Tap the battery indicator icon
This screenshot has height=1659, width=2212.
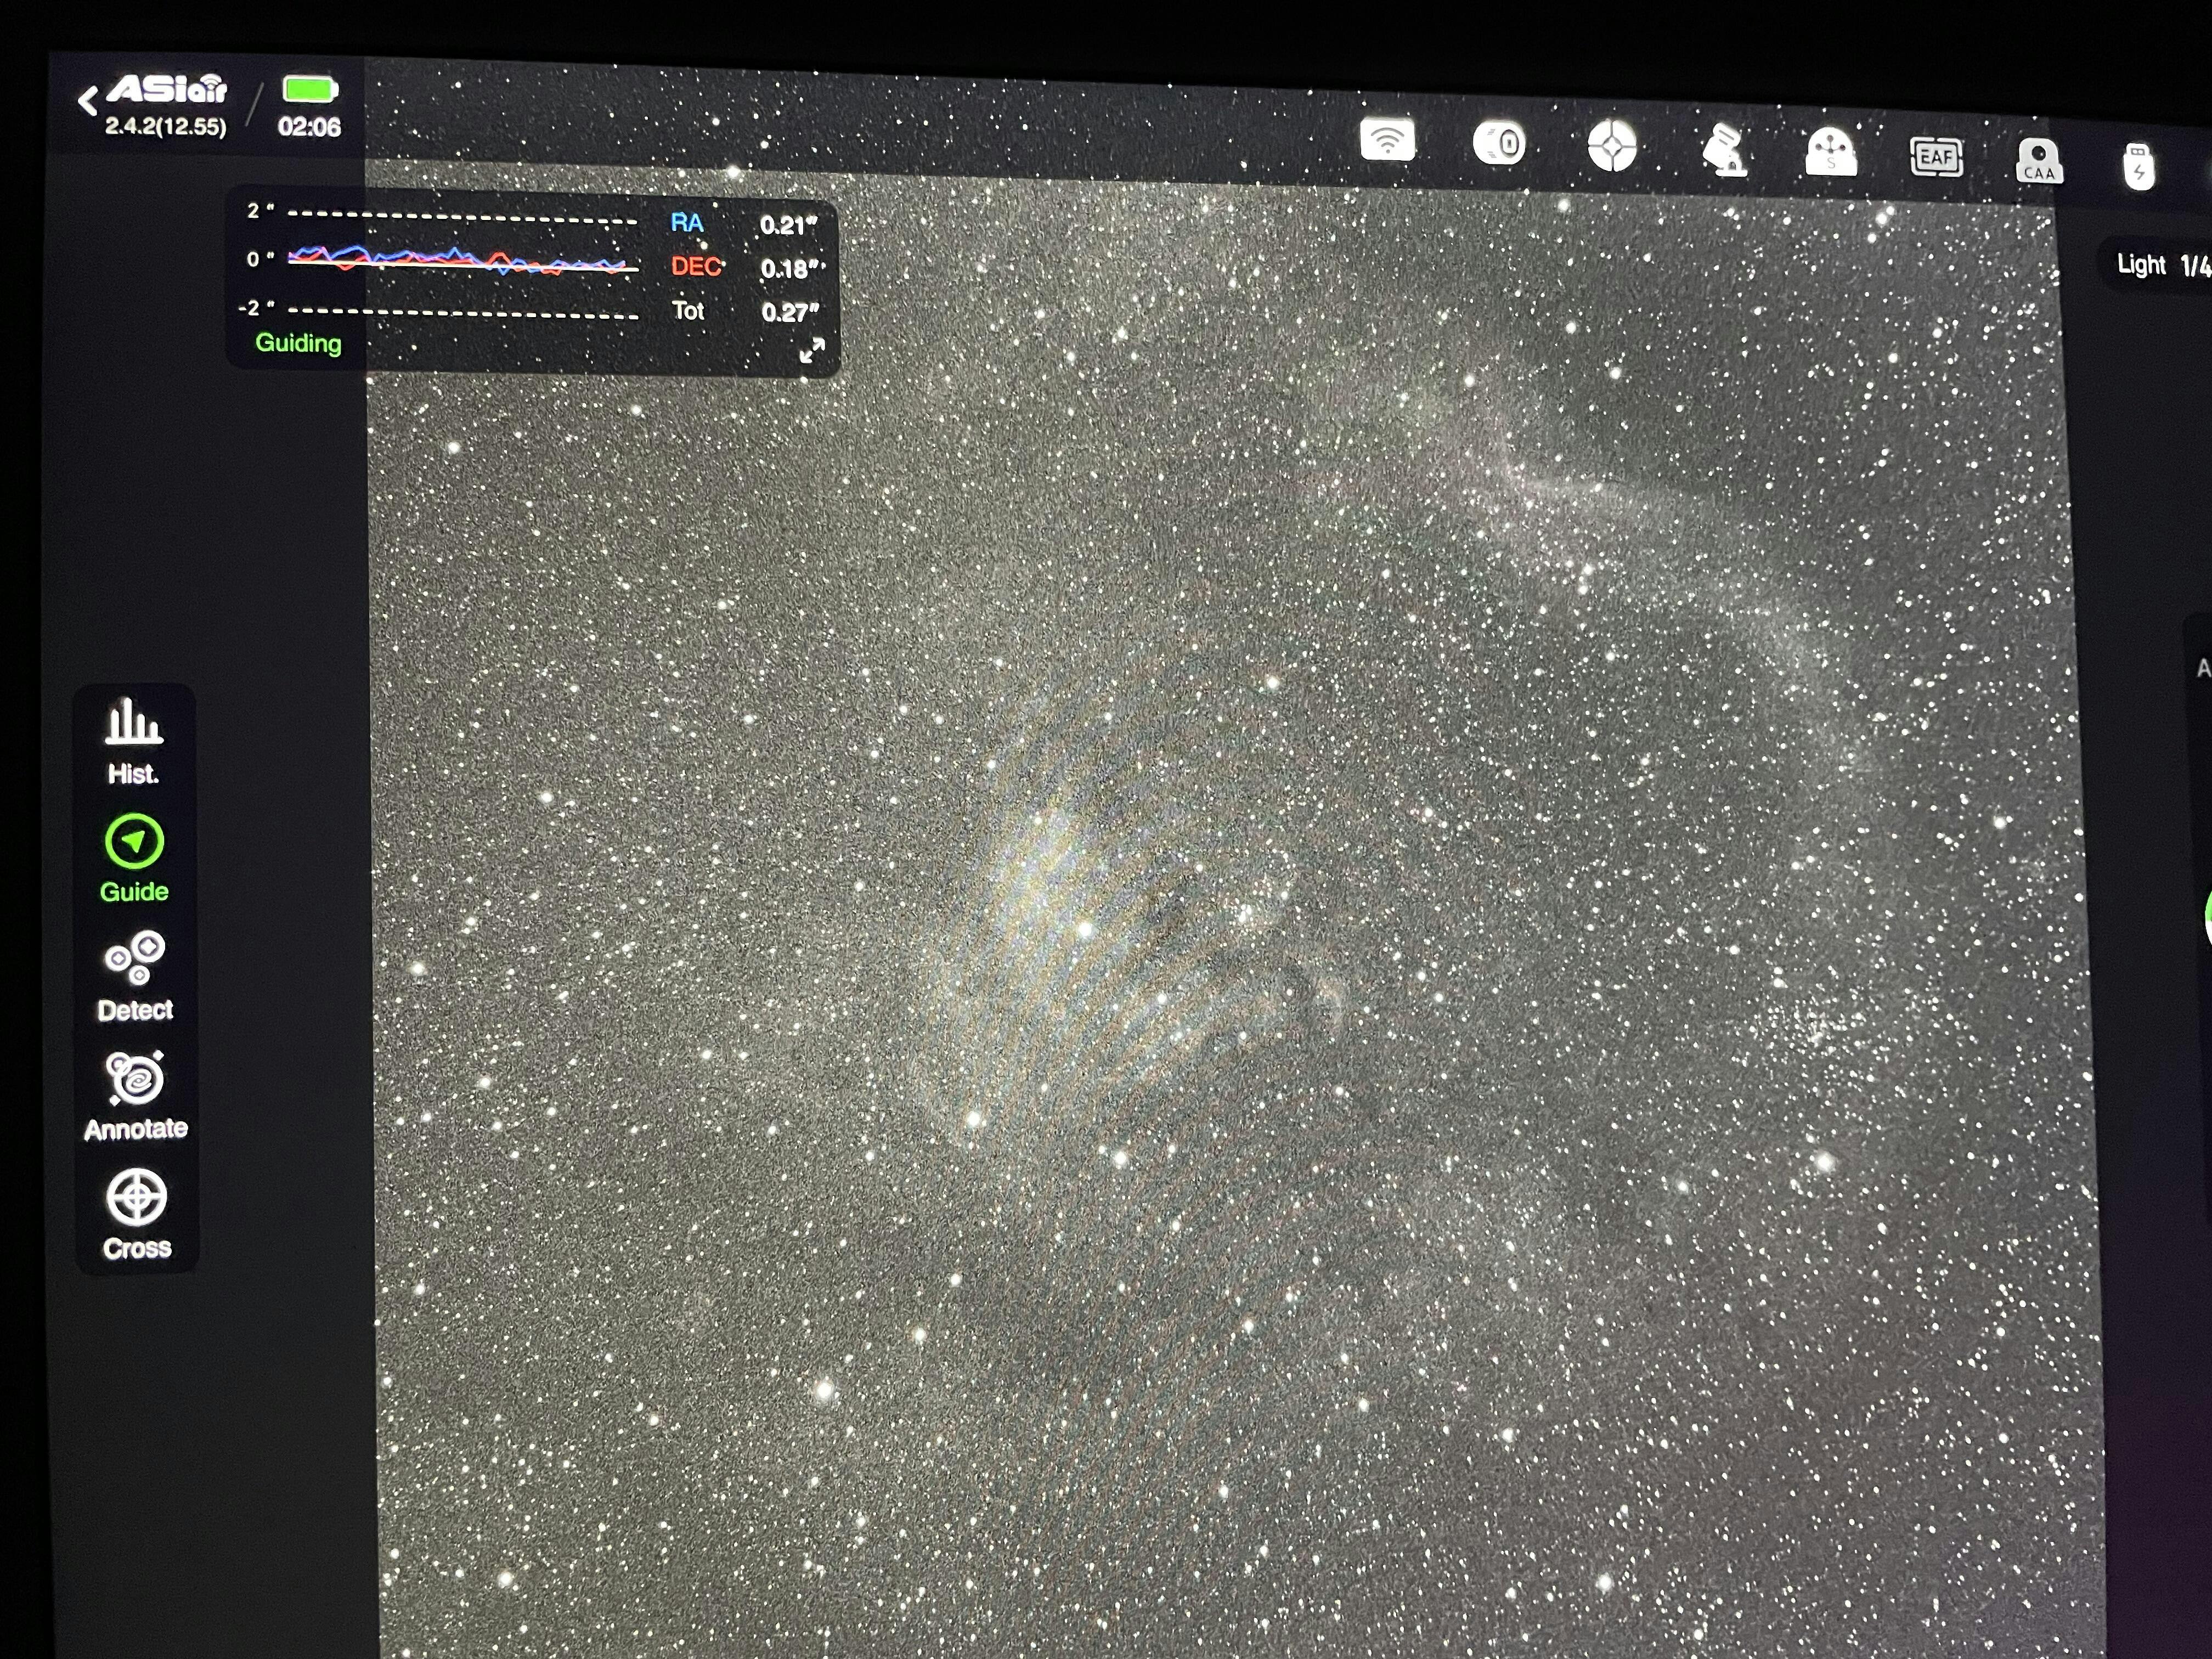tap(310, 90)
